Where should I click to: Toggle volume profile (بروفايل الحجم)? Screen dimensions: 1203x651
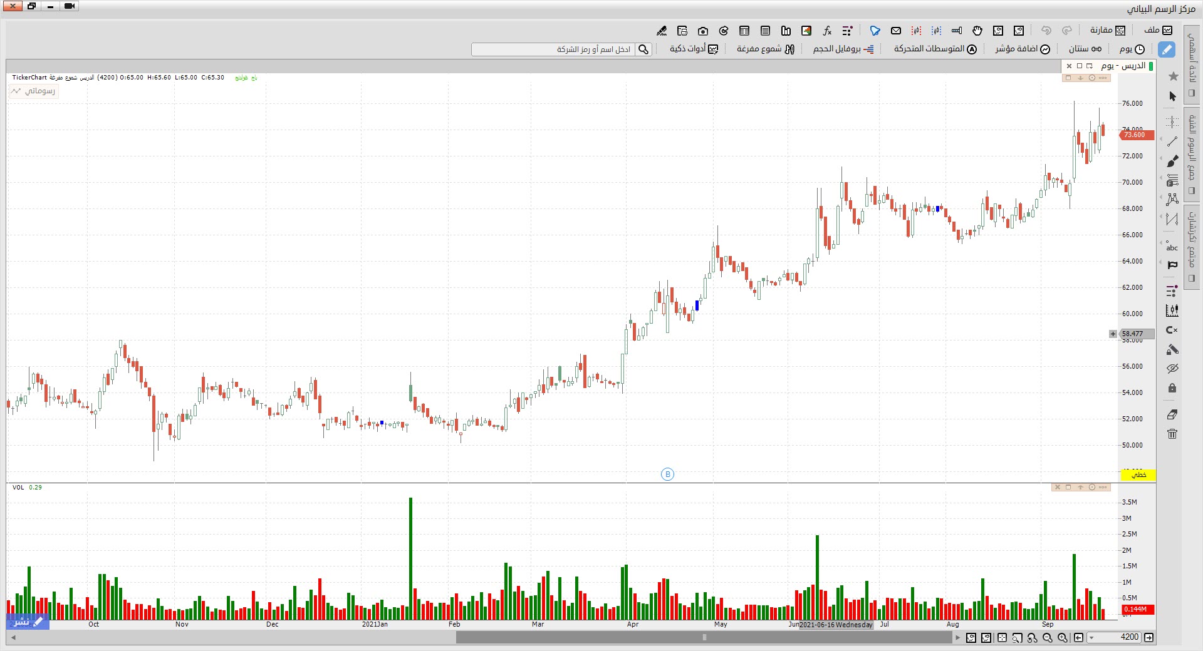tap(843, 49)
